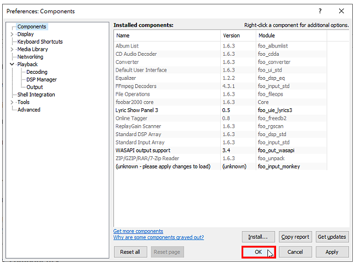
Task: Select the Album List component row
Action: (x=220, y=46)
